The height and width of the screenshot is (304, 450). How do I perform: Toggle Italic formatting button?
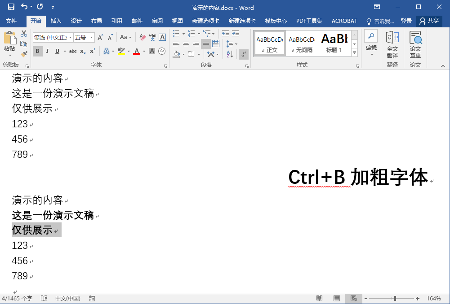[47, 51]
